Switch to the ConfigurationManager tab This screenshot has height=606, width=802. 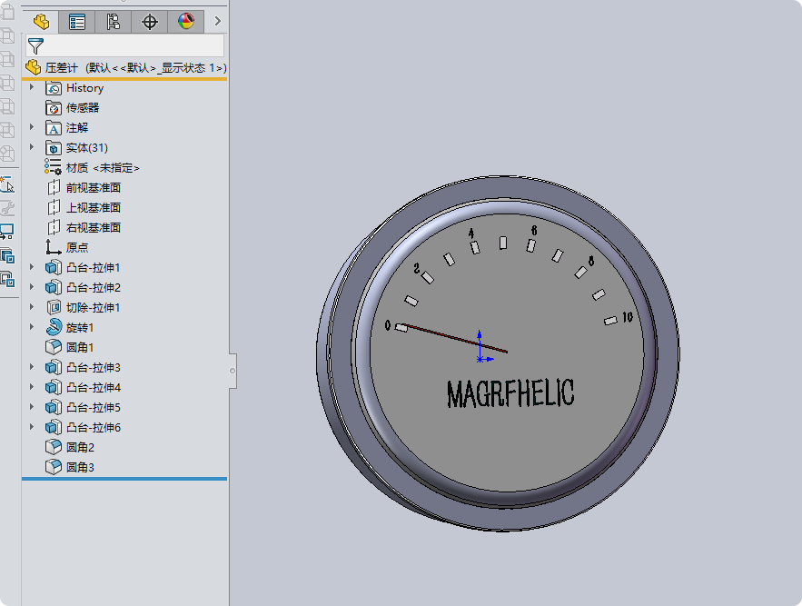(x=113, y=22)
